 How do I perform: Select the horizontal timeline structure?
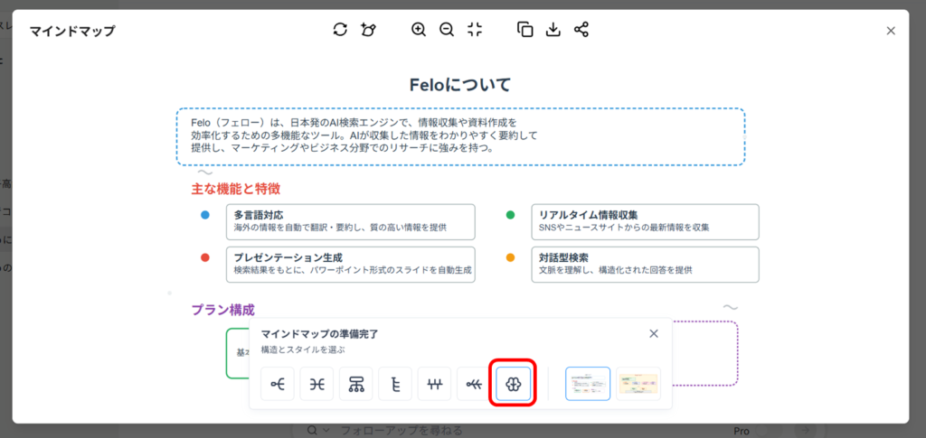click(x=435, y=384)
